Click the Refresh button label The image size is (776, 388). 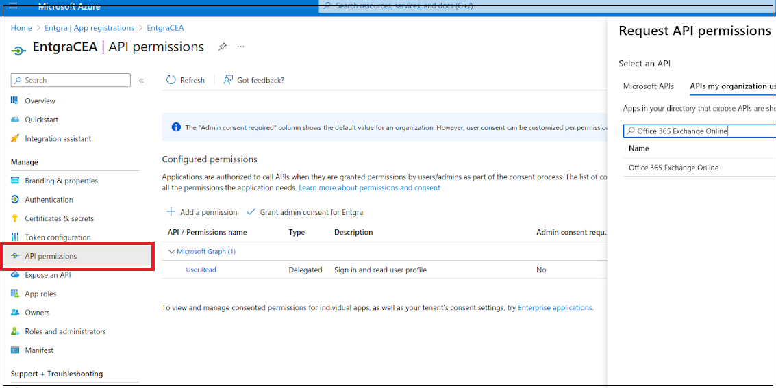pos(192,80)
